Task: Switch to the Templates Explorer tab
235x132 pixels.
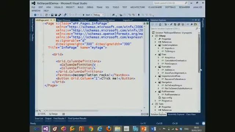Action: pyautogui.click(x=106, y=20)
